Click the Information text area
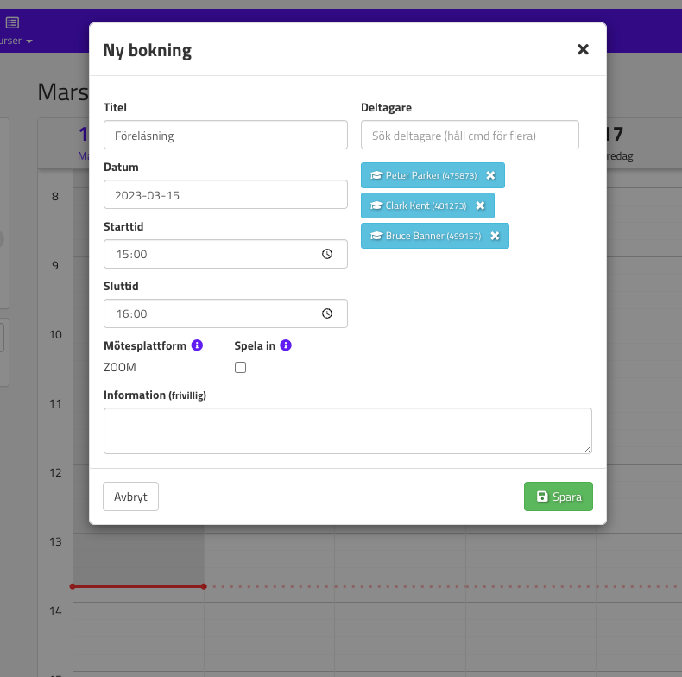Screen dimensions: 682x677 click(x=347, y=430)
